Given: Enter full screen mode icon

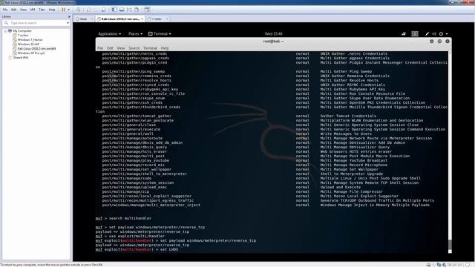Looking at the screenshot, I should coord(129,10).
